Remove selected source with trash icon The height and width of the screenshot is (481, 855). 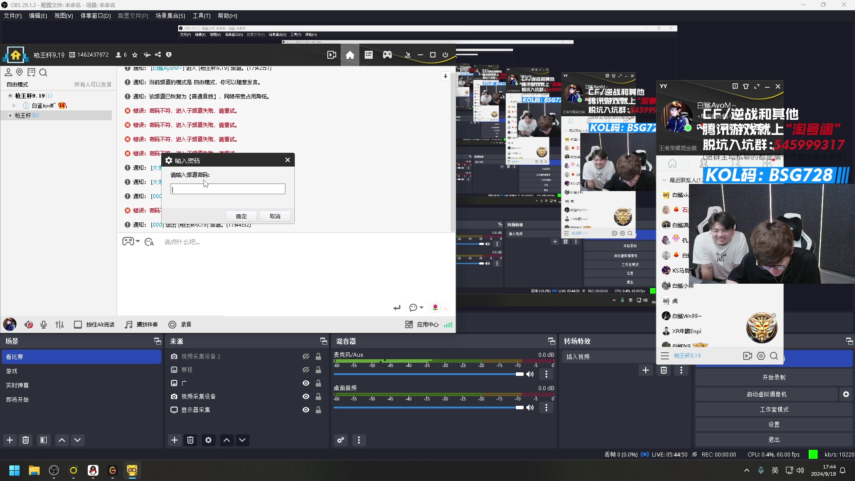(191, 440)
